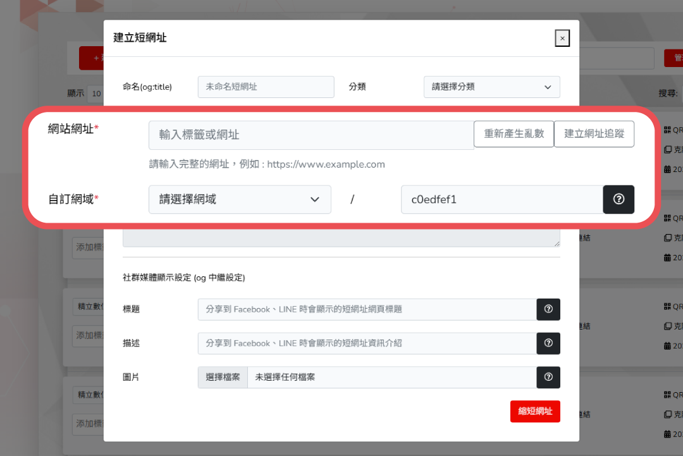Close the 建立短網址 dialog
This screenshot has height=456, width=683.
[562, 39]
